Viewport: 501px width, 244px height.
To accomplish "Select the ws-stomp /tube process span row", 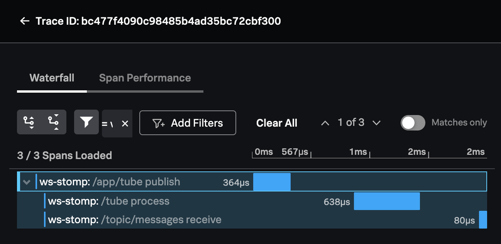I will point(108,201).
